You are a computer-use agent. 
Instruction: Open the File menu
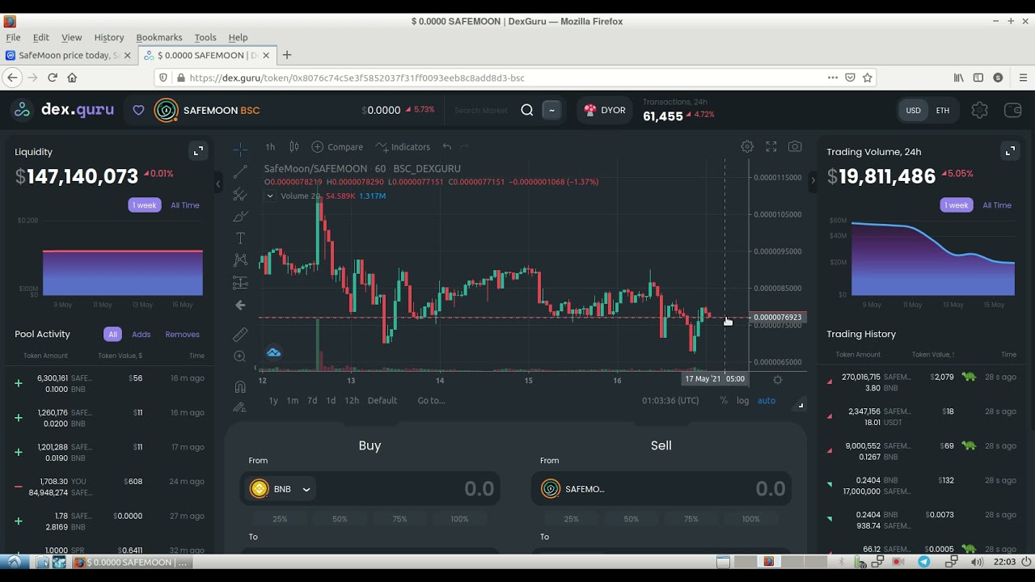click(14, 37)
